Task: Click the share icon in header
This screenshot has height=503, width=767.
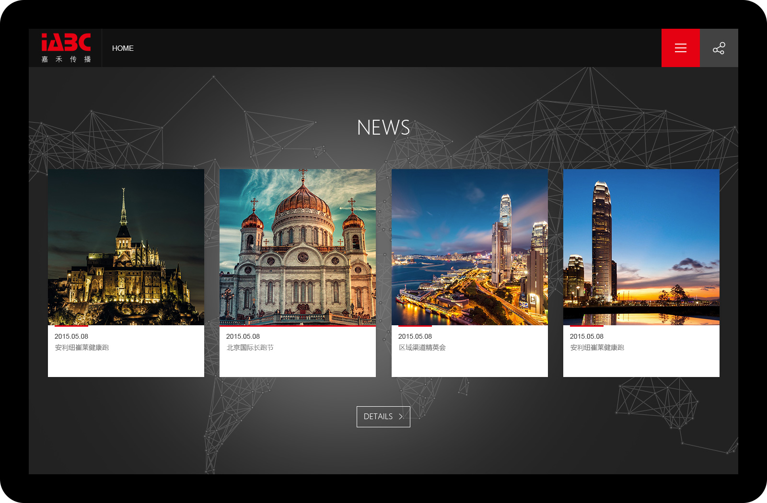Action: [719, 48]
